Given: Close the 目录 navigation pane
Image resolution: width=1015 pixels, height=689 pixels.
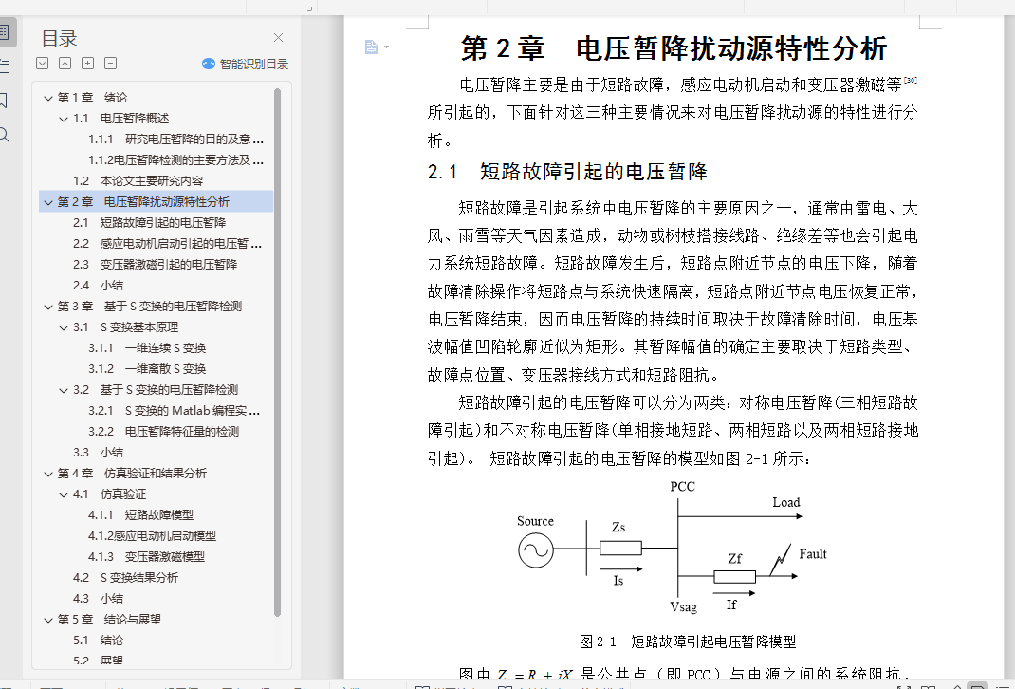Looking at the screenshot, I should (278, 38).
